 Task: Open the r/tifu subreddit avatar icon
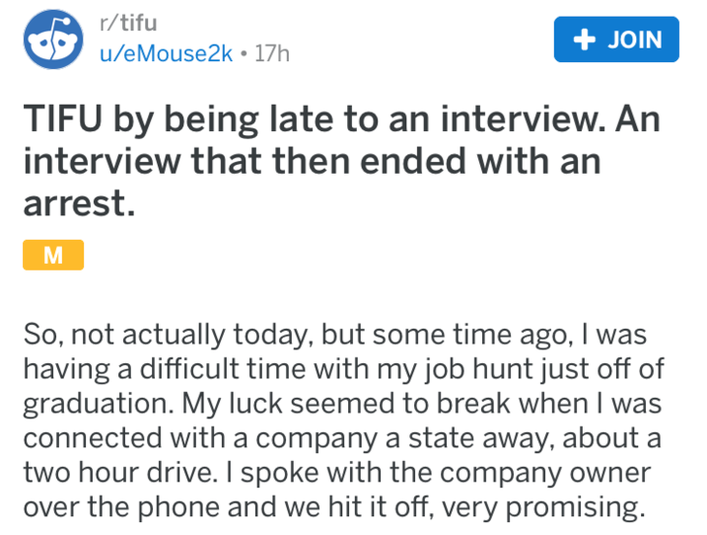(x=54, y=40)
